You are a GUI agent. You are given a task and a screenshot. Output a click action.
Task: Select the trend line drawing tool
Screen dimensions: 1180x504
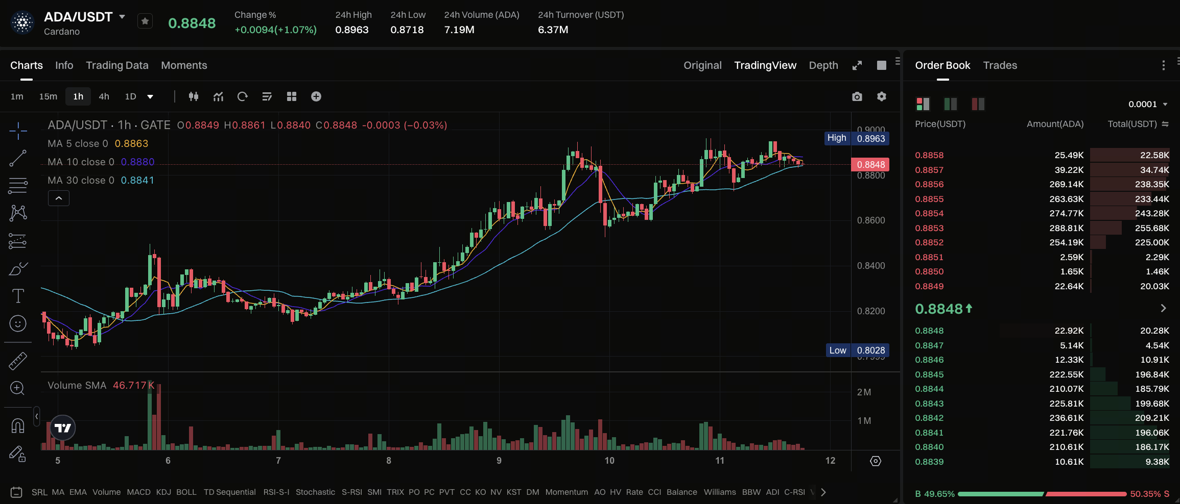tap(18, 158)
